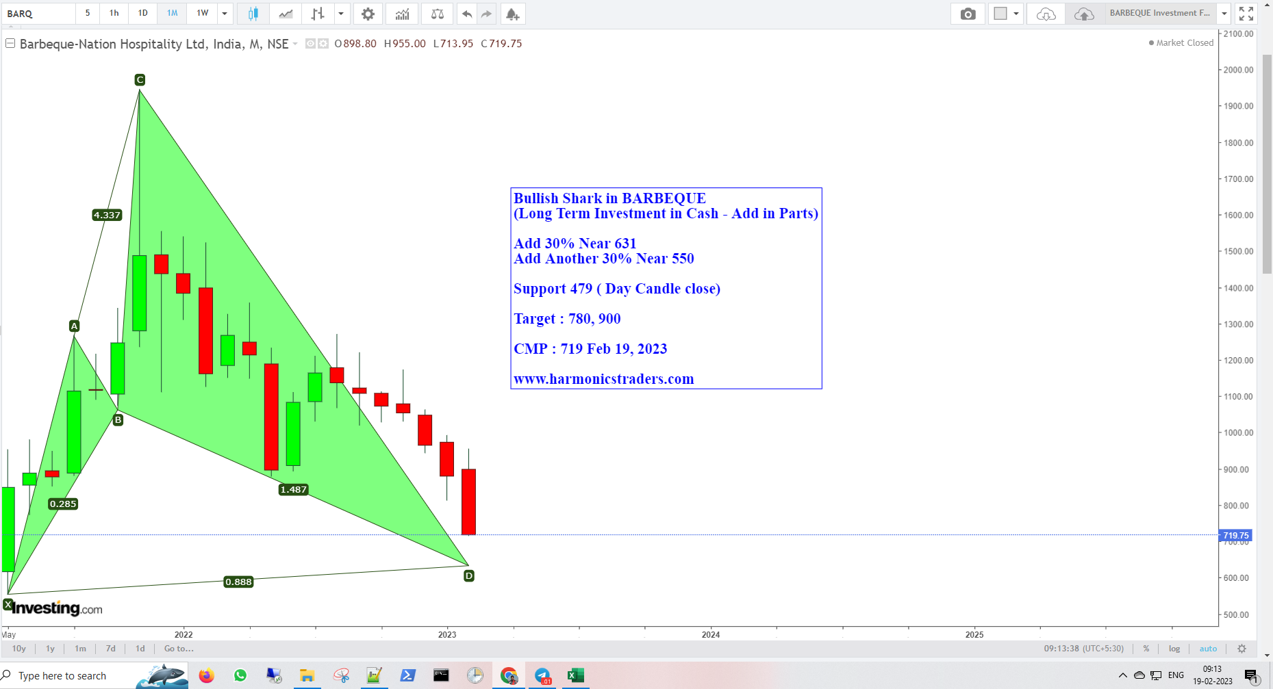The image size is (1273, 689).
Task: Select the 5 minute timeframe
Action: tap(88, 14)
